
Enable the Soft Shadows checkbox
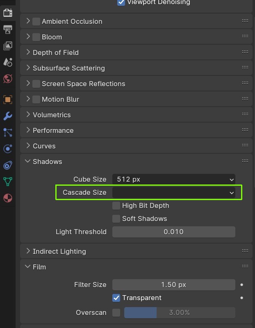point(116,219)
